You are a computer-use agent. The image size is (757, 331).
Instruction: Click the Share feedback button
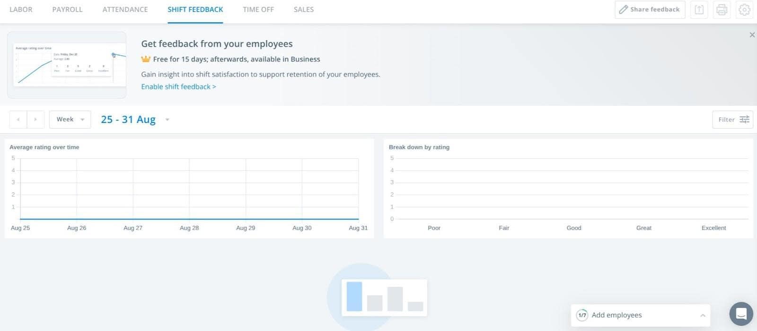tap(650, 9)
